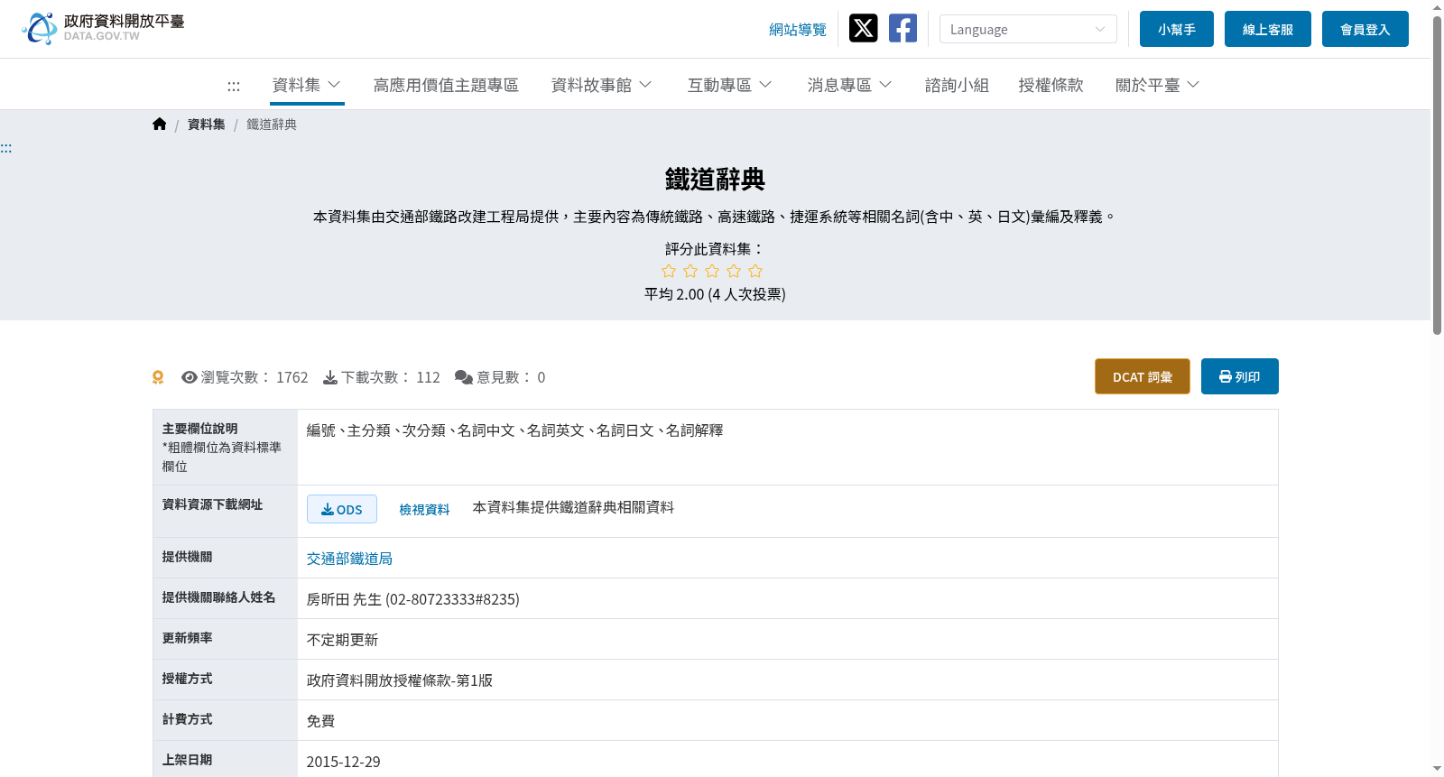The height and width of the screenshot is (777, 1444).
Task: Click the page vertical scrollbar
Action: point(1437,176)
